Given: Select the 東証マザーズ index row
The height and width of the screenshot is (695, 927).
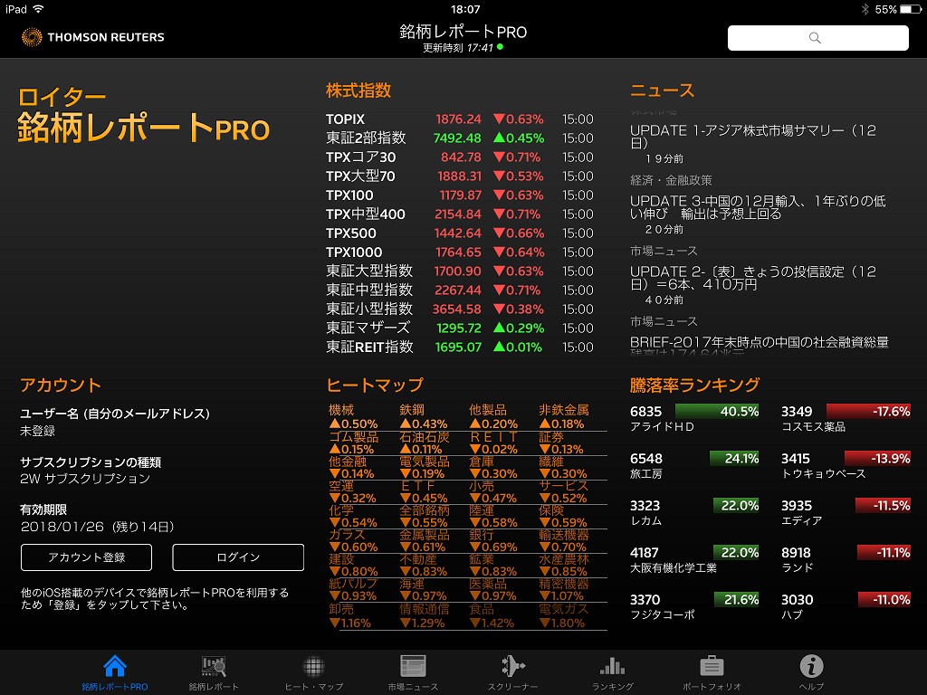Looking at the screenshot, I should tap(459, 328).
